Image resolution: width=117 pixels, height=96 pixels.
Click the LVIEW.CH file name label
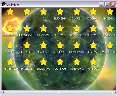pos(110,35)
